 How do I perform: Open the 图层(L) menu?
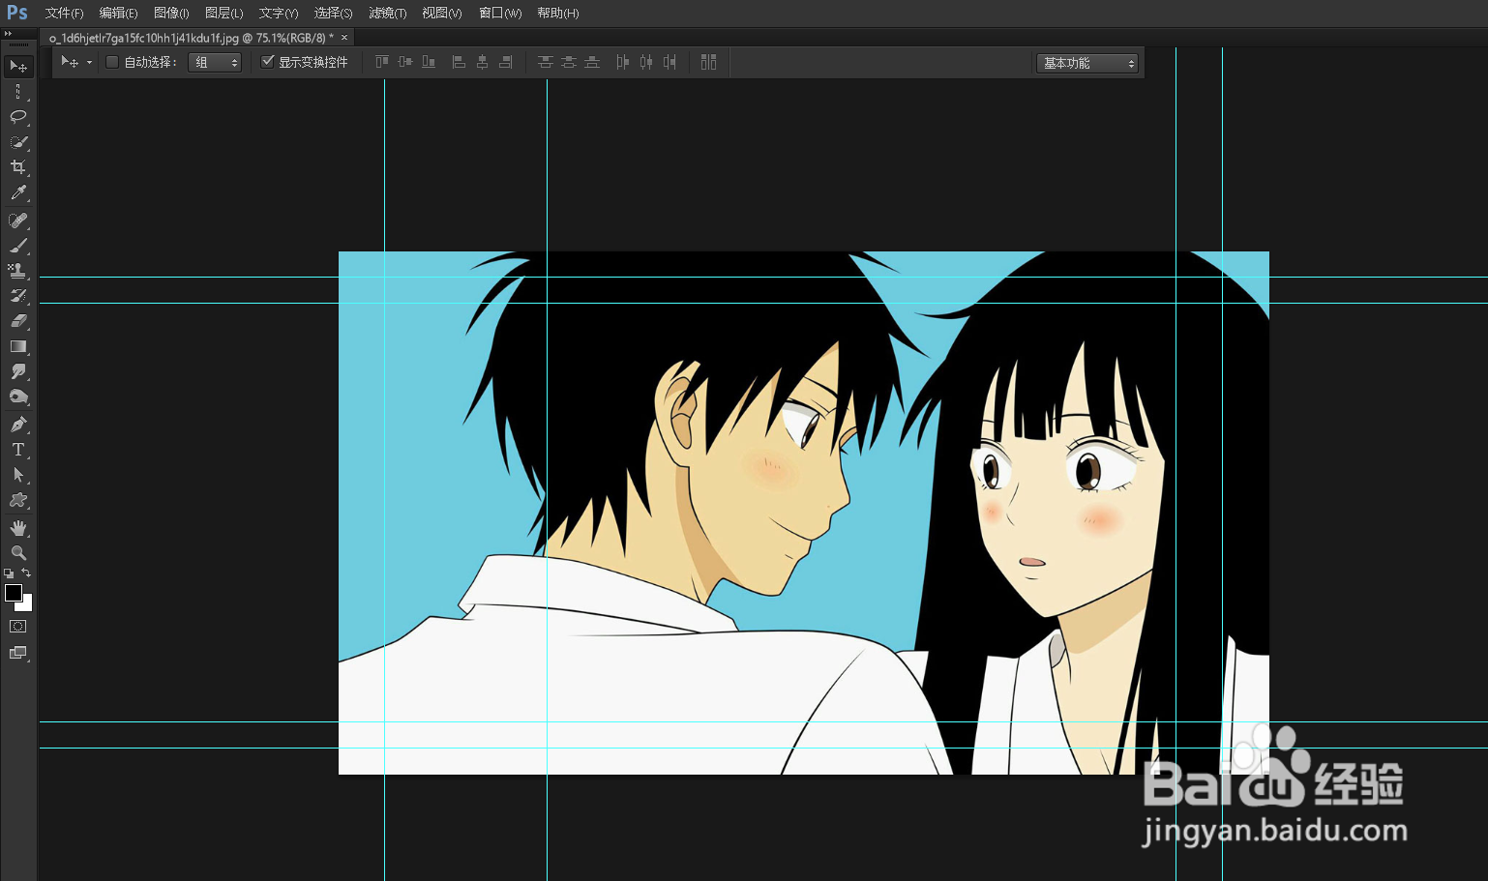click(x=223, y=13)
